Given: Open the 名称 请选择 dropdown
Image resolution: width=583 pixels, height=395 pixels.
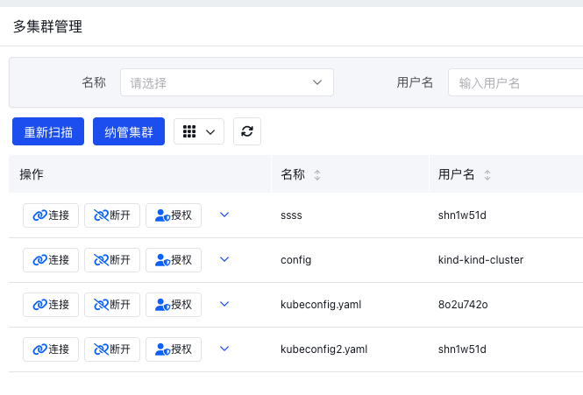Looking at the screenshot, I should point(227,82).
